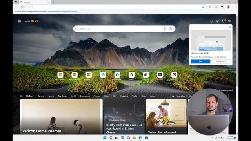251x141 pixels.
Task: Open the Favorites toolbar icon
Action: coord(210,7)
